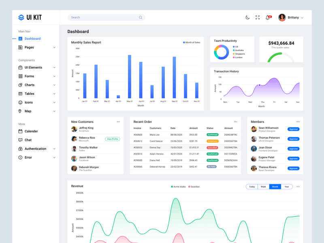Image resolution: width=324 pixels, height=243 pixels.
Task: Approve Sean Williamson in Members panel
Action: (x=293, y=129)
